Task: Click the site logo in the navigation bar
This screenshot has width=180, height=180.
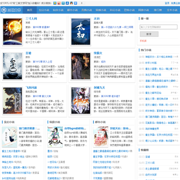Action: pyautogui.click(x=11, y=10)
